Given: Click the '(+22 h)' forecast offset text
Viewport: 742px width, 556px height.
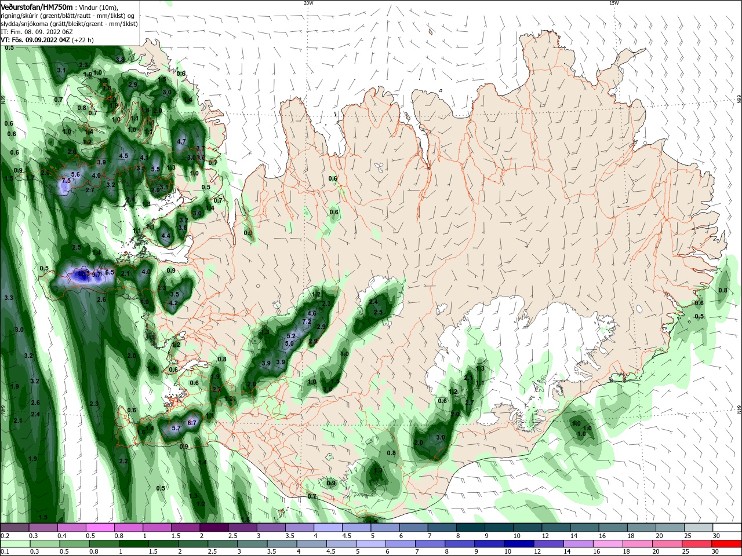Looking at the screenshot, I should pos(83,40).
